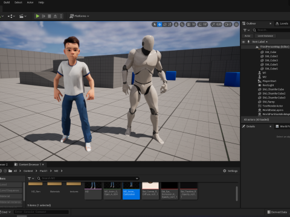Select SM_Cube in the Outliner
Image resolution: width=290 pixels, height=217 pixels.
[271, 52]
